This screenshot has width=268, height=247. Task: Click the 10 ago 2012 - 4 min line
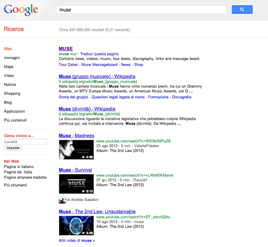[x=120, y=222]
